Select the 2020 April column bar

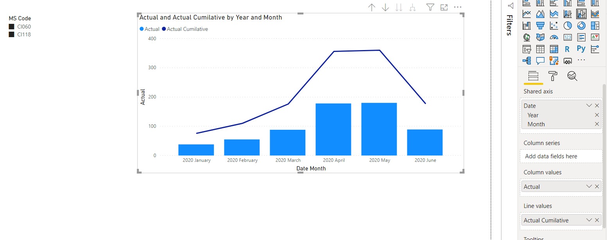tap(333, 129)
